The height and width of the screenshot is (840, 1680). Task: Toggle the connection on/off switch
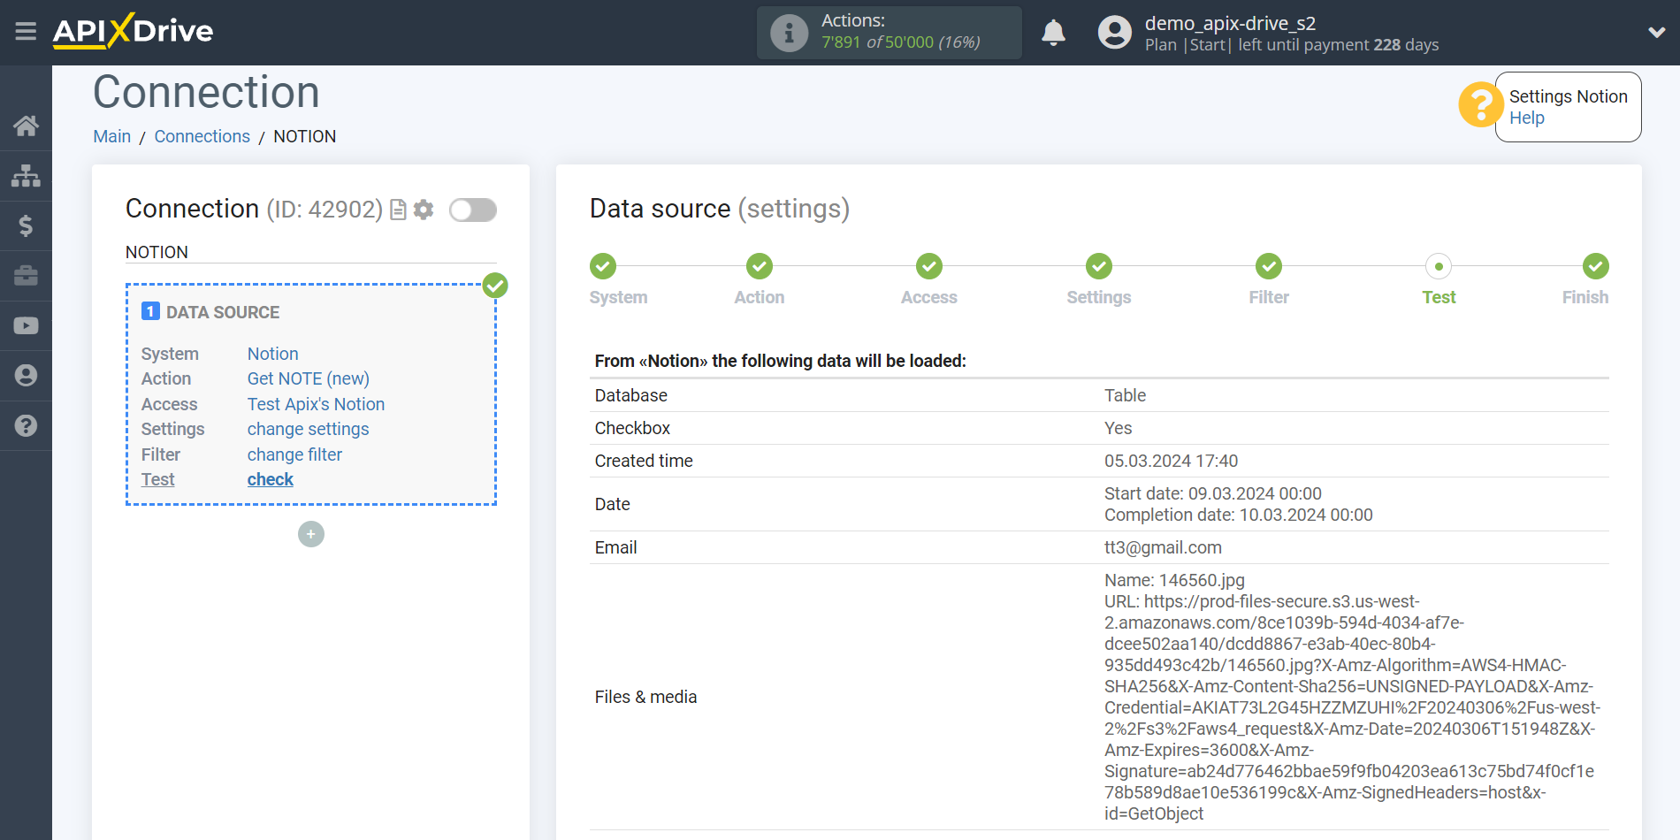[473, 210]
